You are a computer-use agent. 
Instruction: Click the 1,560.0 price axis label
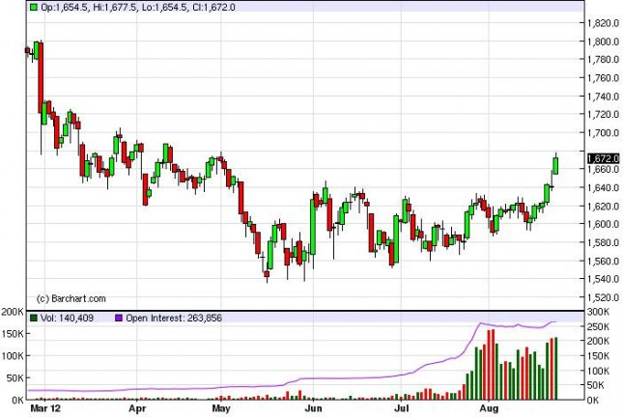click(603, 261)
